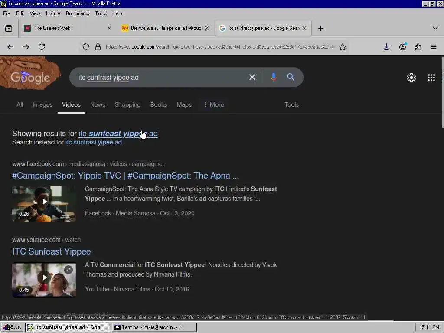
Task: Clear the Google search box text
Action: [x=252, y=77]
